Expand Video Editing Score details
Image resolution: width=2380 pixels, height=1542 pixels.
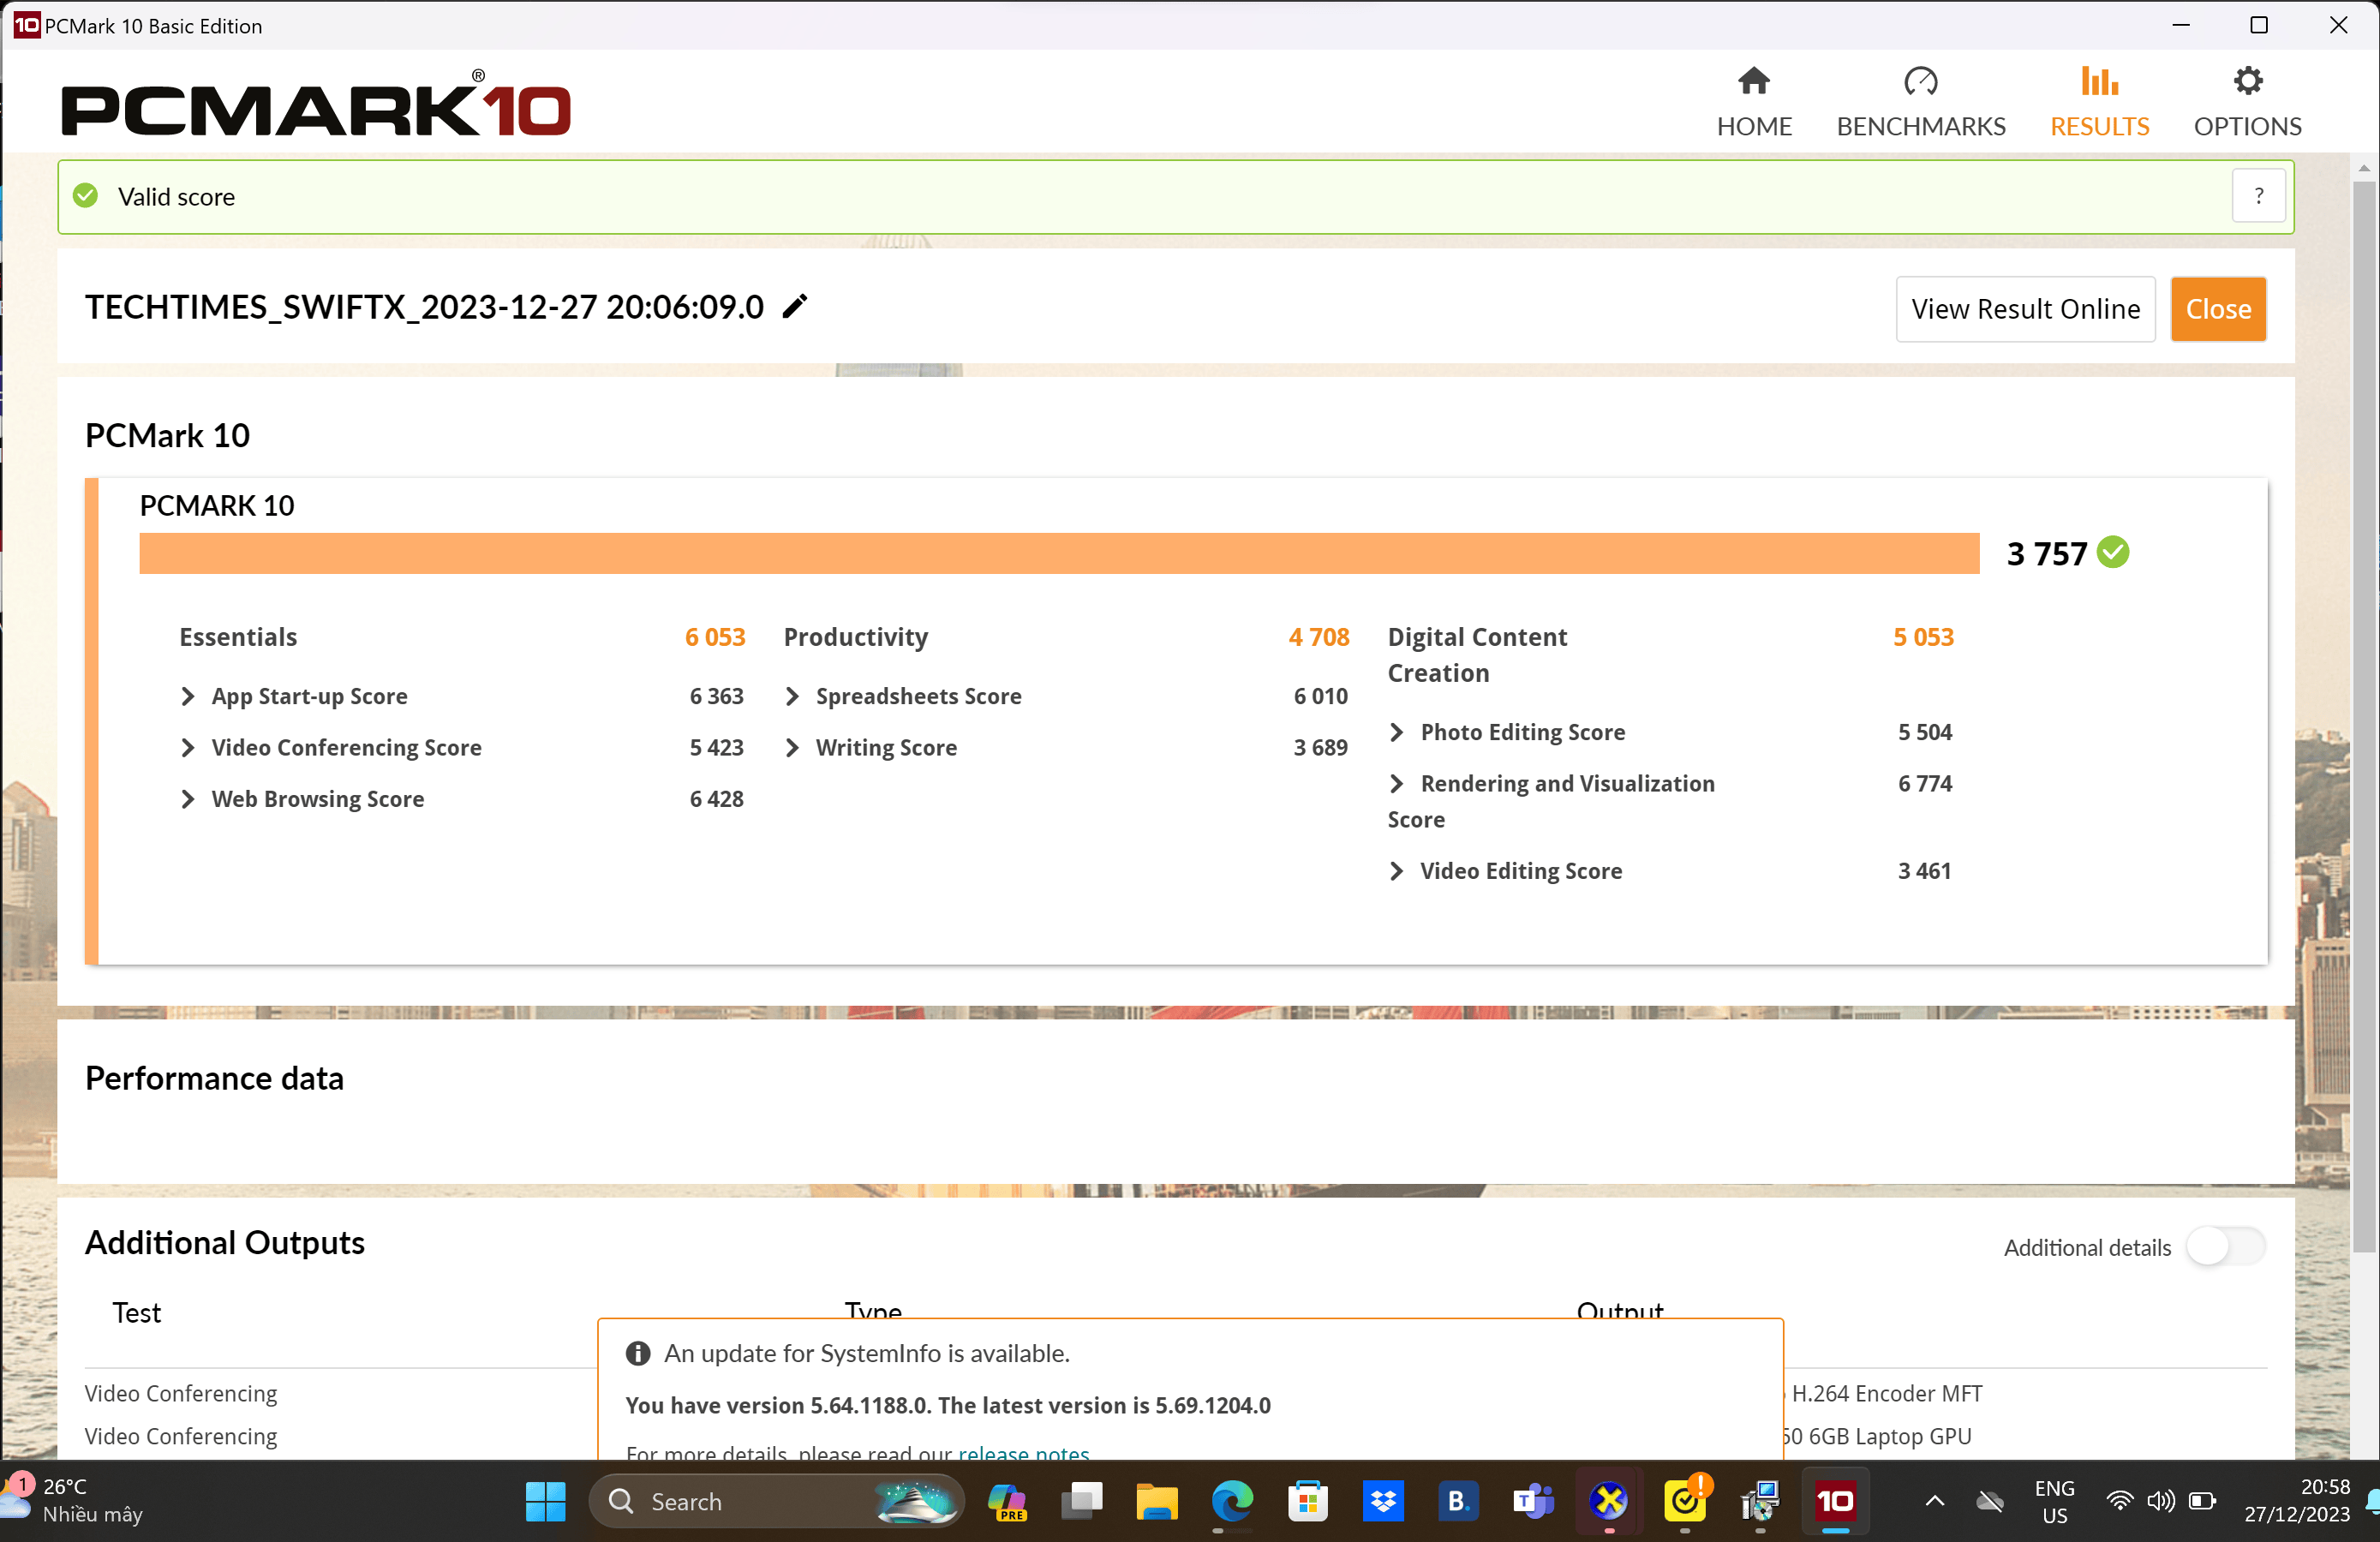[1397, 871]
